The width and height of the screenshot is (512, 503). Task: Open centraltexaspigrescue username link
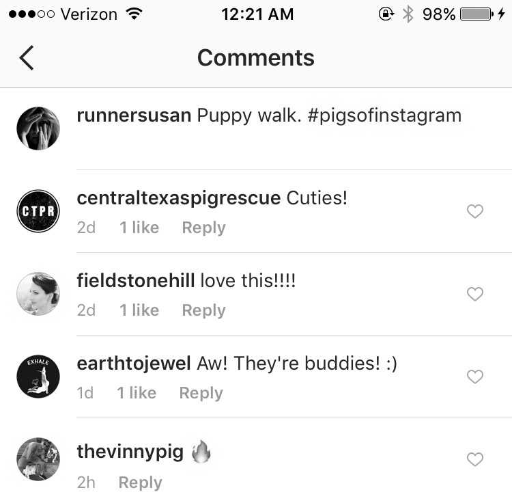[x=179, y=198]
